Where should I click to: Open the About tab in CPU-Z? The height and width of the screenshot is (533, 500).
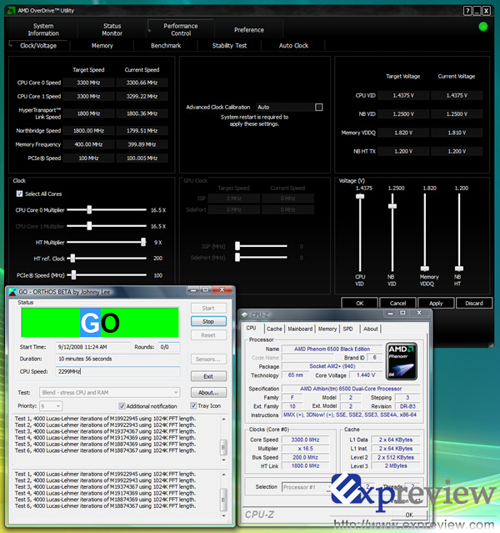click(370, 329)
